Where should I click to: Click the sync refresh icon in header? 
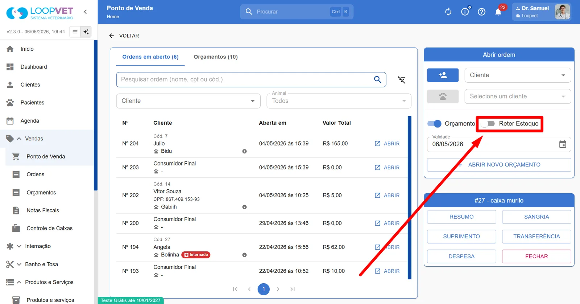448,12
